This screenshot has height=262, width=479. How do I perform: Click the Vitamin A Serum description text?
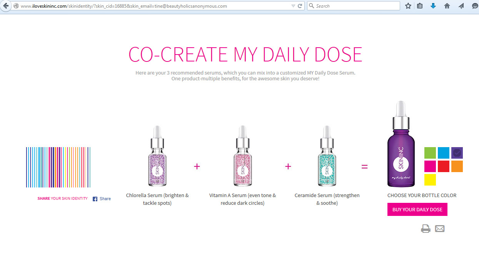click(x=242, y=199)
